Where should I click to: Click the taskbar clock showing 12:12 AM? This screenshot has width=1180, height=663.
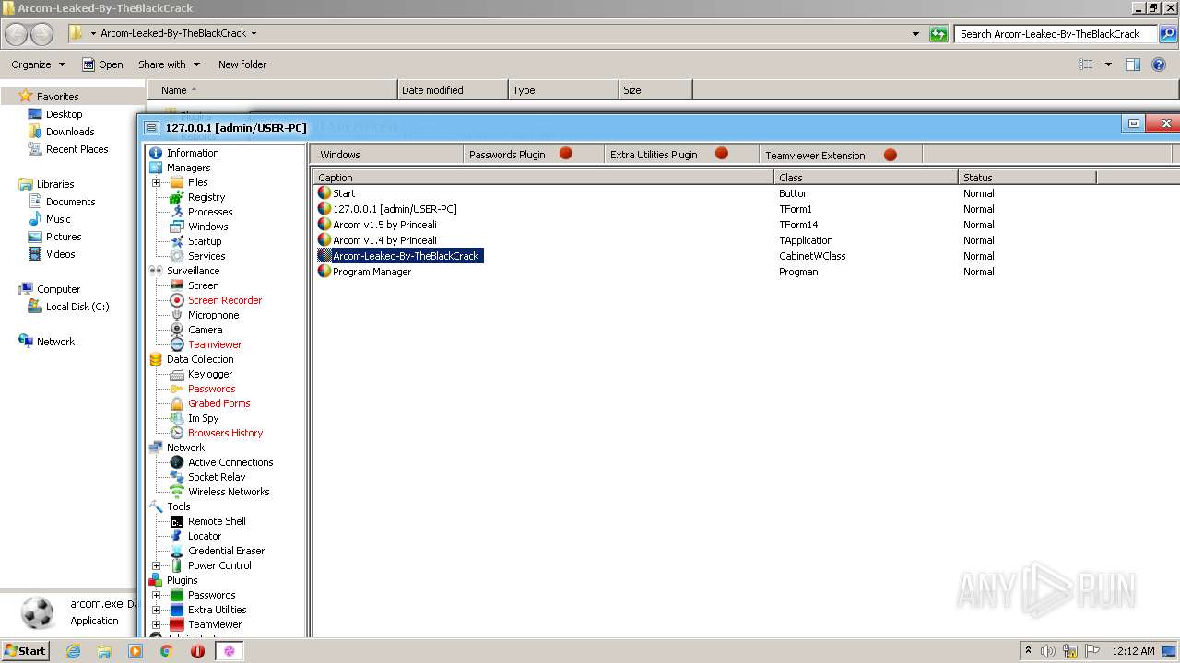pos(1133,651)
